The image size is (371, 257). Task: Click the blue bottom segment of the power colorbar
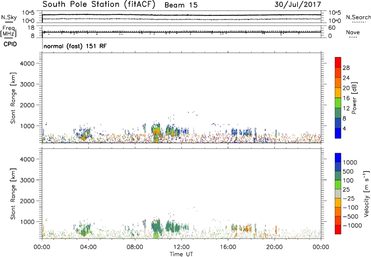point(338,133)
